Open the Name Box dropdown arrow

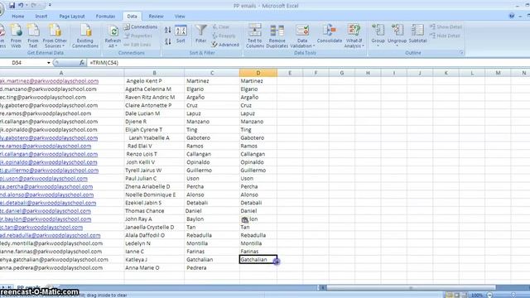[49, 63]
